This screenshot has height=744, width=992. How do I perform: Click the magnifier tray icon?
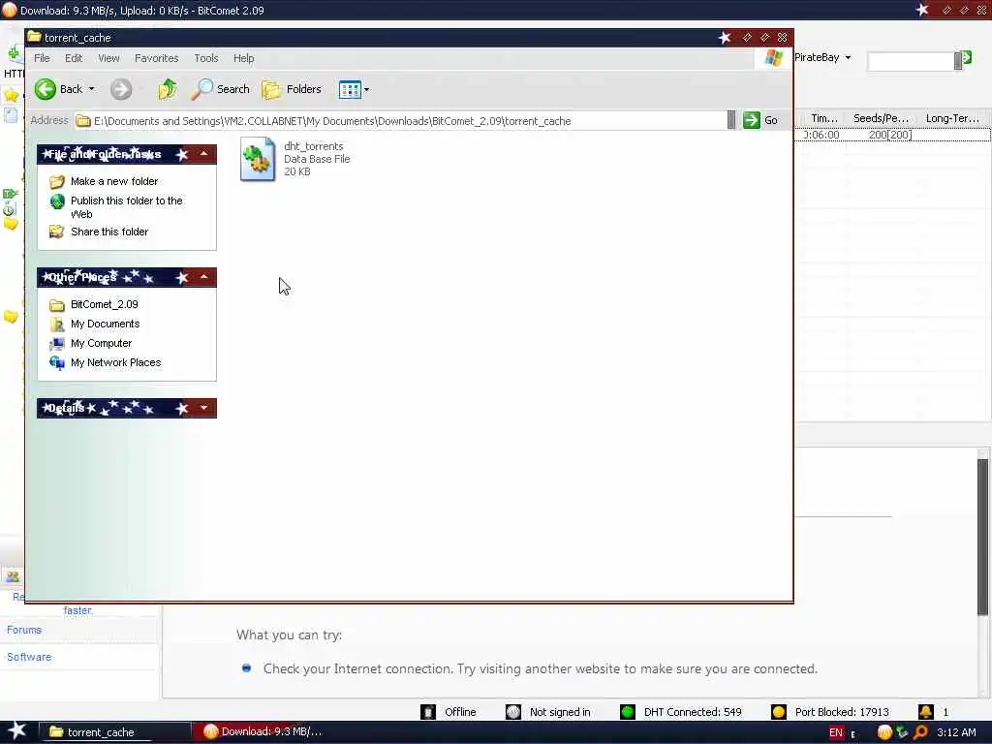920,732
